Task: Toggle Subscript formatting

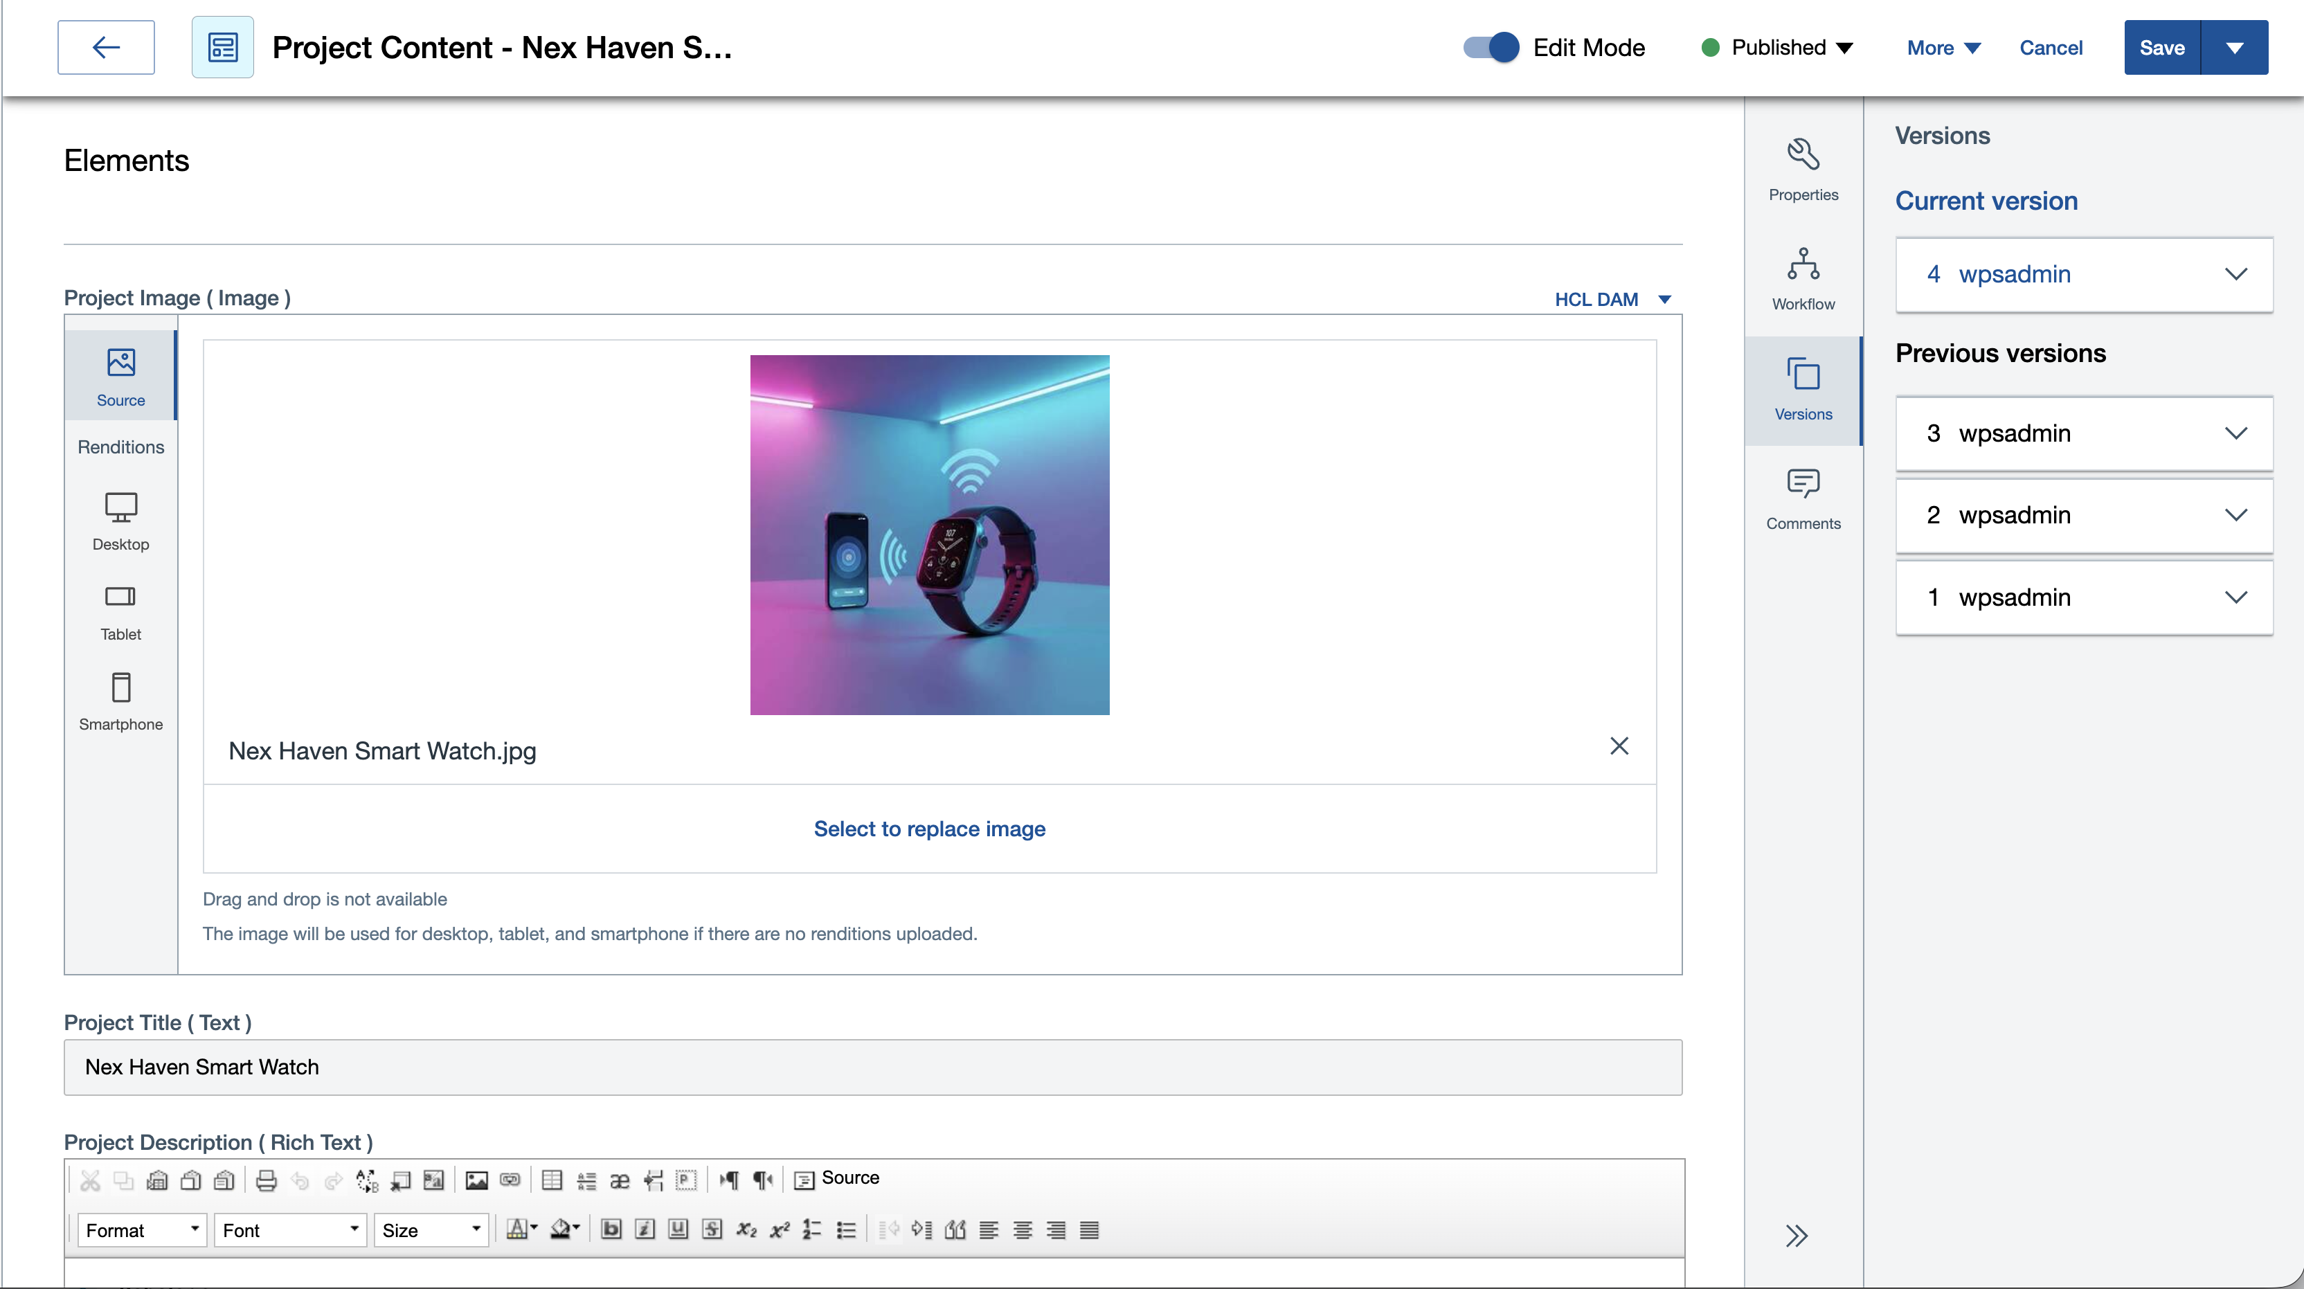Action: 746,1230
